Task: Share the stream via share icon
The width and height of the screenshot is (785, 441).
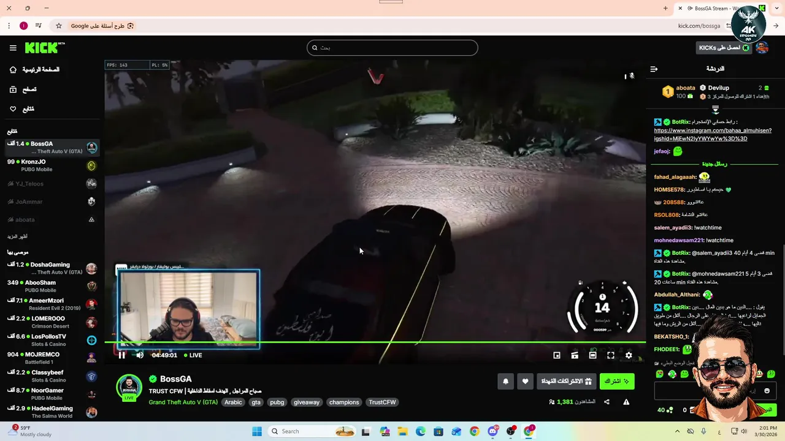Action: click(x=607, y=402)
